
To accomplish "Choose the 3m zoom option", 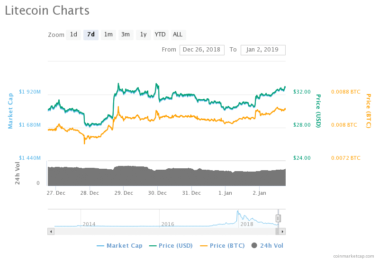I will [x=126, y=35].
